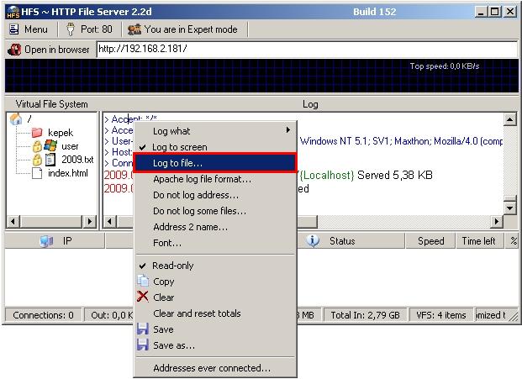Click the 'Served 5,38 KB' log text
Screen dimensions: 522x379
pyautogui.click(x=395, y=175)
